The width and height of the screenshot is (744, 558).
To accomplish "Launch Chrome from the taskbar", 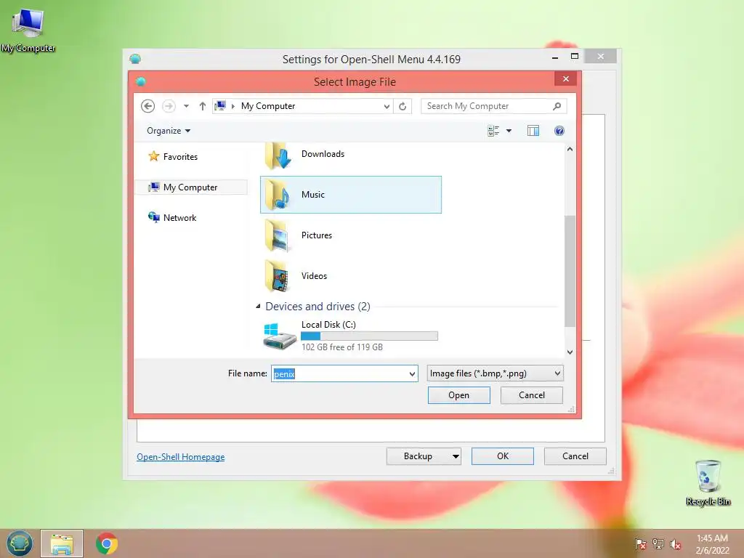I will pyautogui.click(x=107, y=543).
